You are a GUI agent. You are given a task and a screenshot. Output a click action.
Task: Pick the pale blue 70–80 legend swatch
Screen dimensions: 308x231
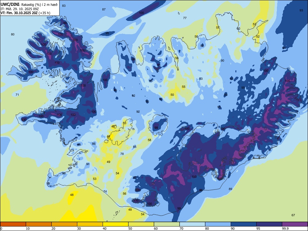point(192,224)
